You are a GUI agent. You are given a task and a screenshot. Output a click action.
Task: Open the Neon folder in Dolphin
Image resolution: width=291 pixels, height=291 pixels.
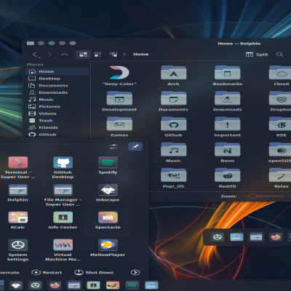click(x=228, y=153)
